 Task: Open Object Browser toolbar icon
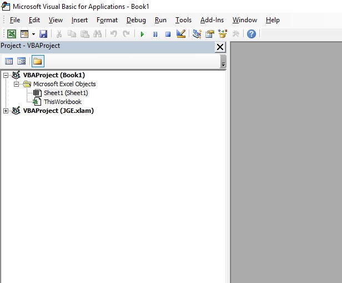coord(223,34)
